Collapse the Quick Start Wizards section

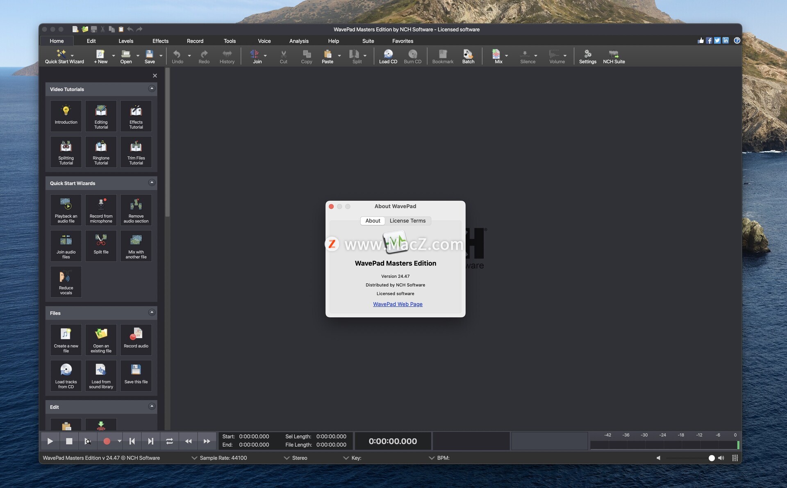click(x=152, y=182)
